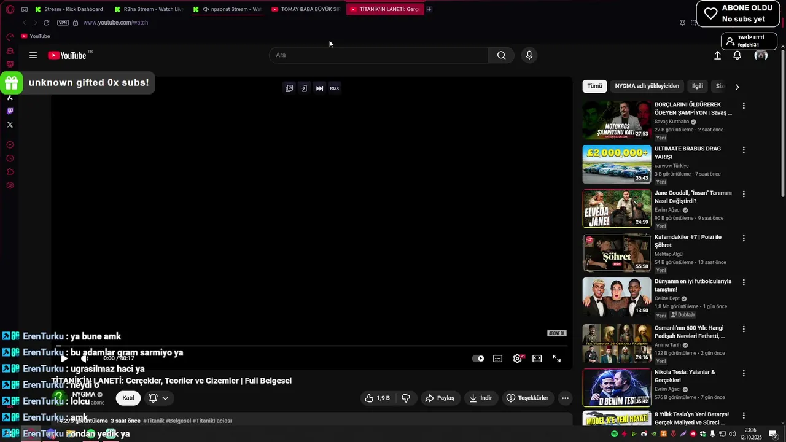Open the YouTube notifications bell
The image size is (786, 442).
click(737, 55)
